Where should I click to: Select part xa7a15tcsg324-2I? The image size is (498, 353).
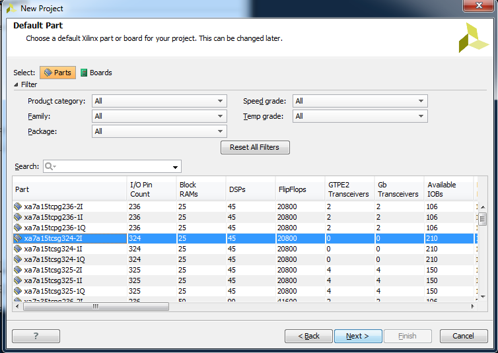[x=53, y=238]
